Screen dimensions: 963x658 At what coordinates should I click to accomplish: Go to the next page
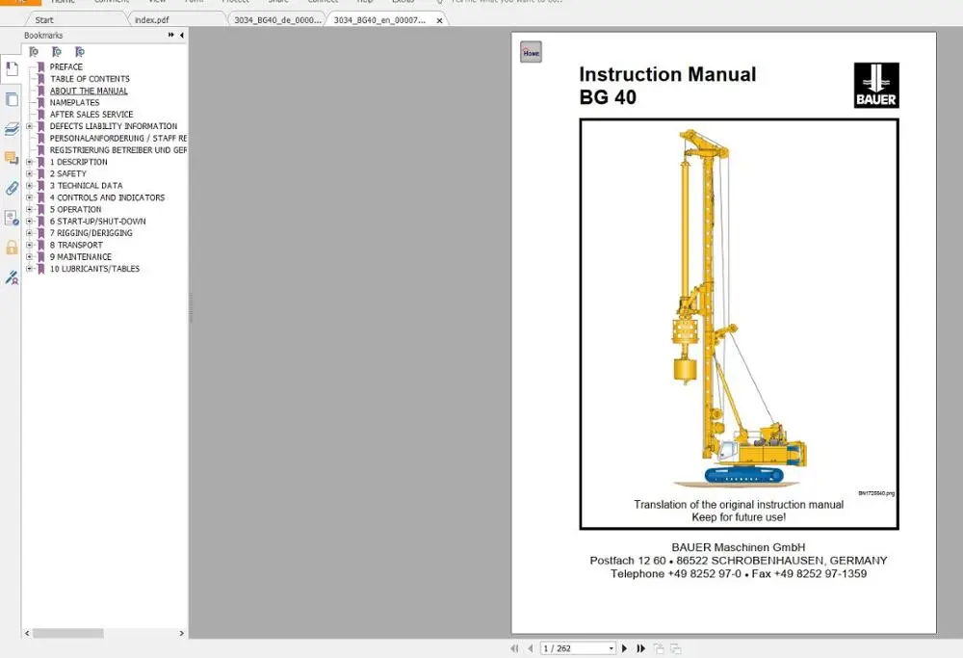pos(625,648)
